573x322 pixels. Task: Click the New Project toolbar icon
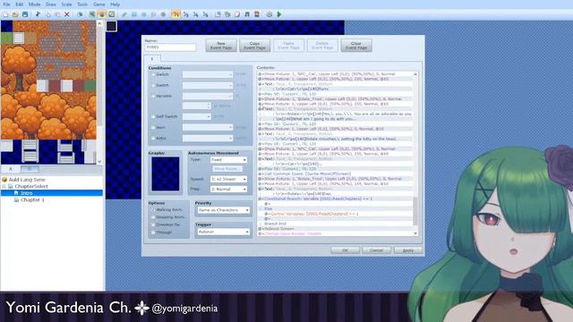point(5,14)
